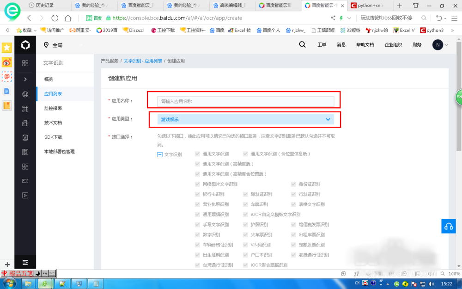Toggle 通用文字识别（含位置信息版）checkbox
Screen dimensions: 462x289
[245, 154]
